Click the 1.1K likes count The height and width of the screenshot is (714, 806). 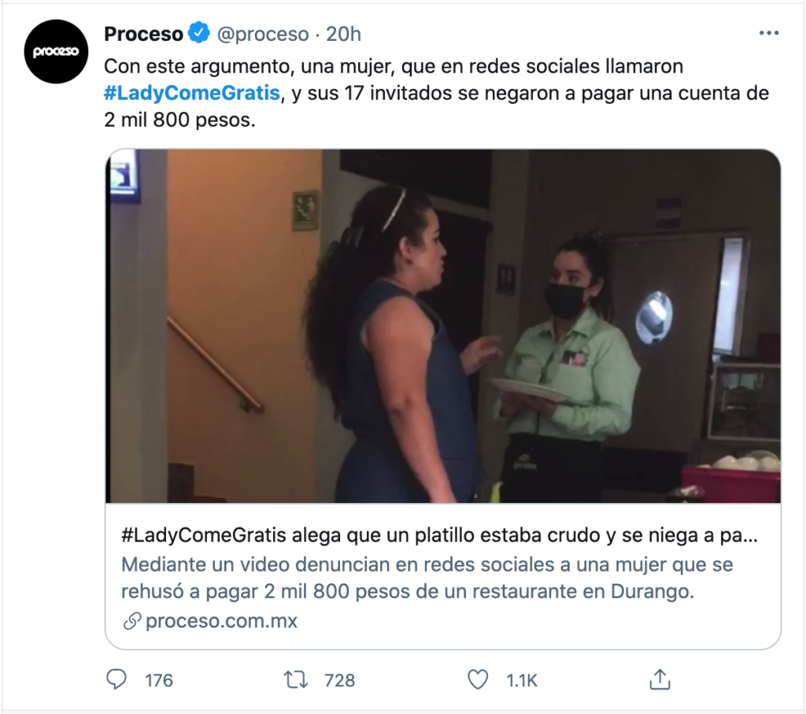[522, 680]
